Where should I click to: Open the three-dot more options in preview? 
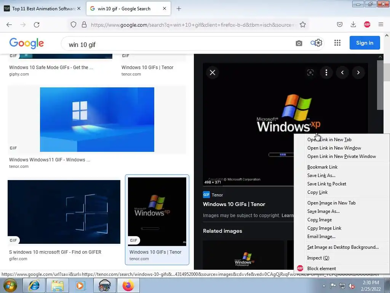click(x=326, y=72)
